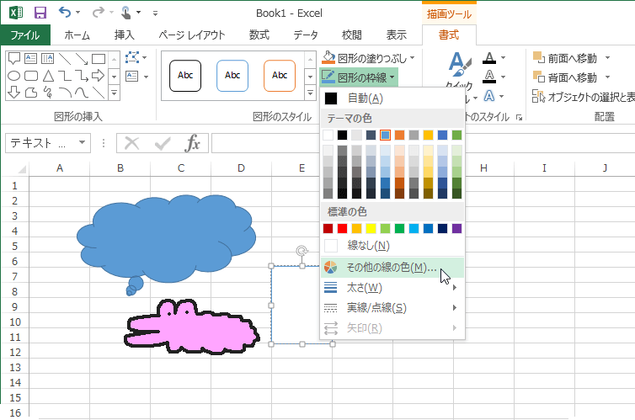Apply the black outline Abc style
635x420 pixels.
(x=185, y=76)
